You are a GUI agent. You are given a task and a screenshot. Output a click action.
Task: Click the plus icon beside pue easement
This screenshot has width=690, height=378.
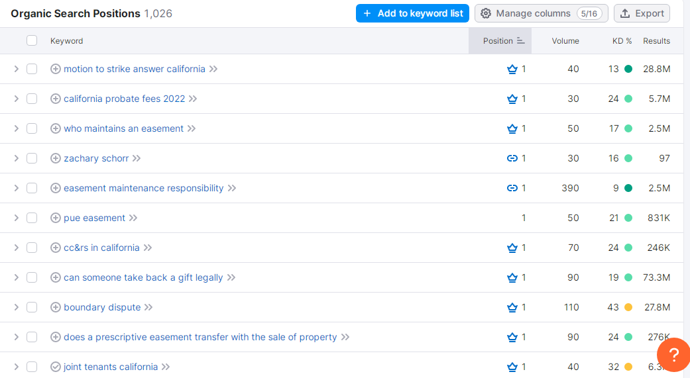coord(56,218)
